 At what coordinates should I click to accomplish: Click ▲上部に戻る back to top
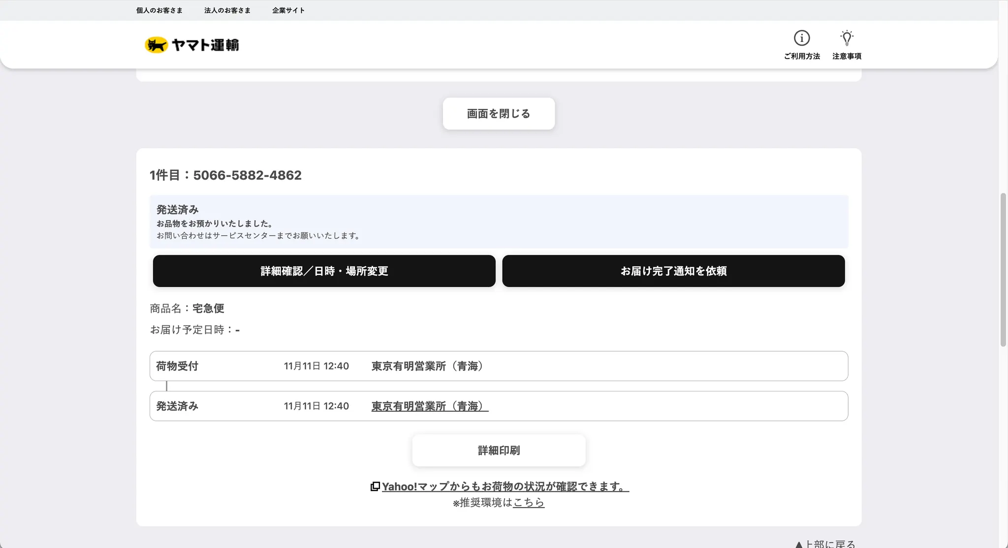(x=826, y=544)
